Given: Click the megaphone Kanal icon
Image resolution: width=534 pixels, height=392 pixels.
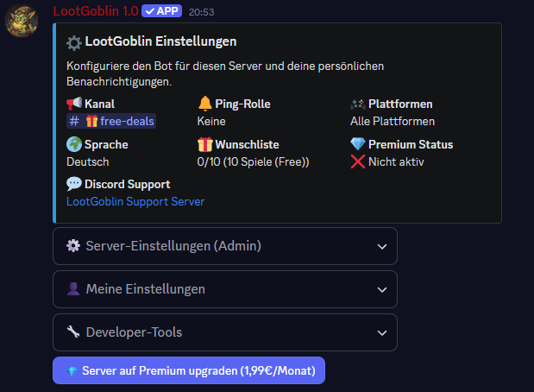Looking at the screenshot, I should [74, 104].
